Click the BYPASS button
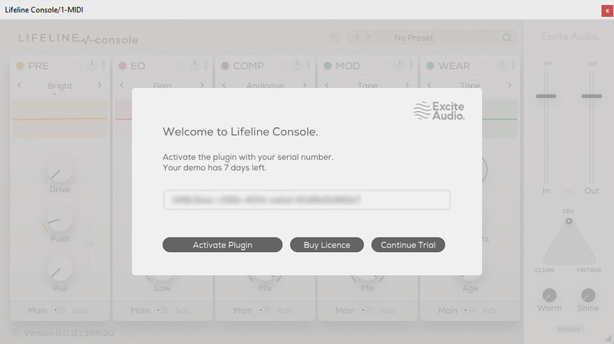The image size is (614, 344). pos(569,329)
